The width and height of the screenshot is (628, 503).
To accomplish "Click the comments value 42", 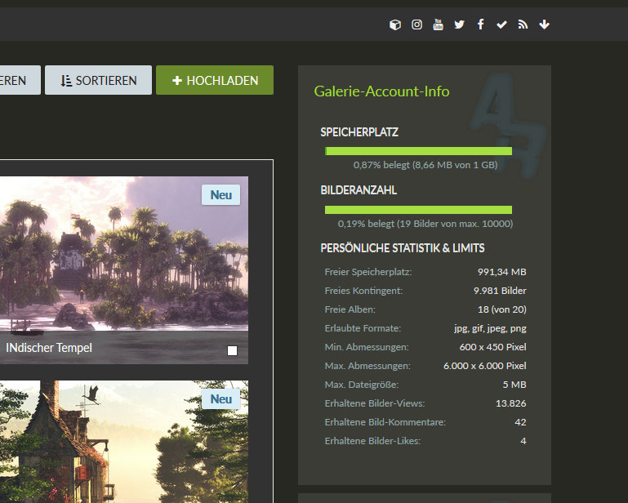I will pos(521,422).
